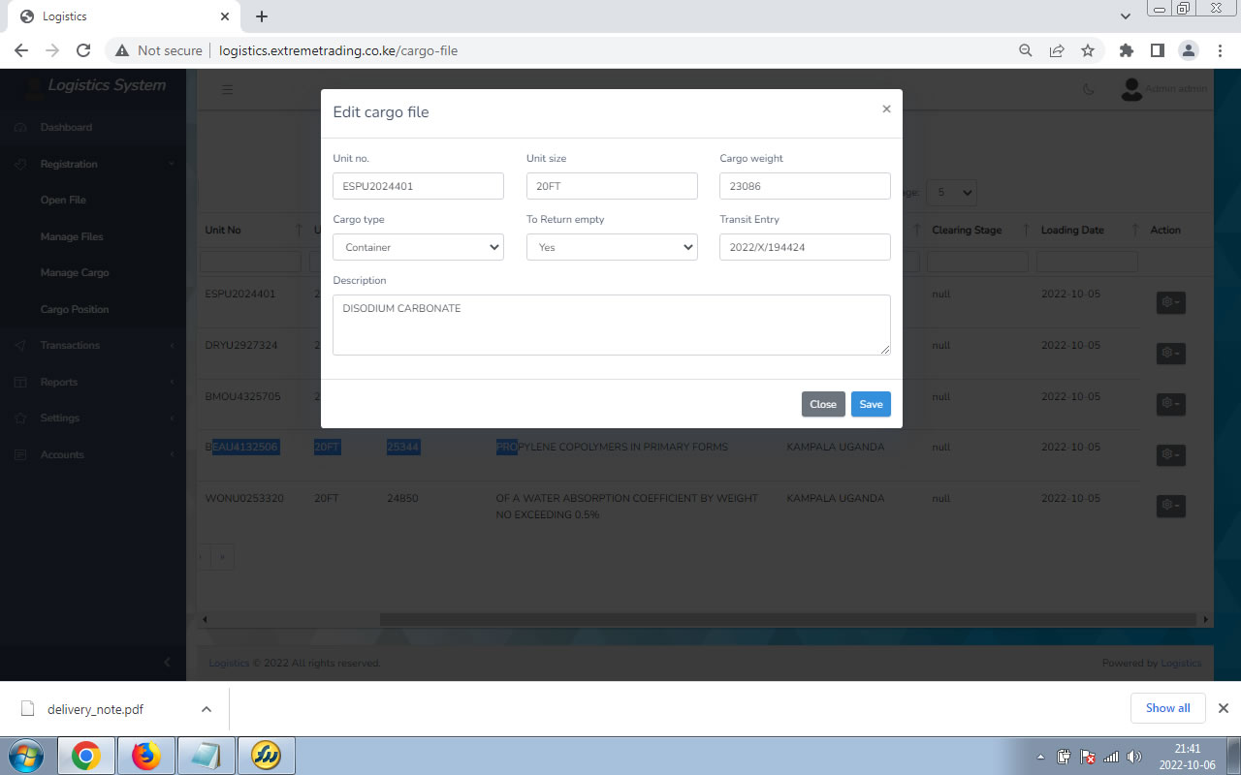Edit the Cargo weight field
This screenshot has width=1241, height=775.
tap(805, 186)
